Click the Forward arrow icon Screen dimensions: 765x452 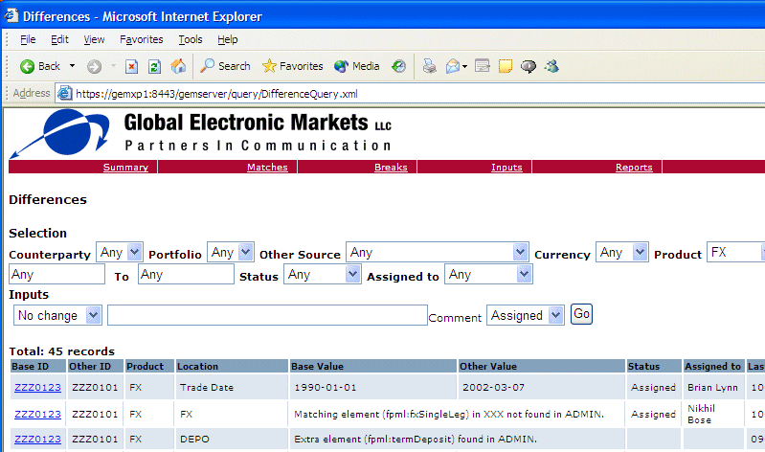(x=94, y=66)
